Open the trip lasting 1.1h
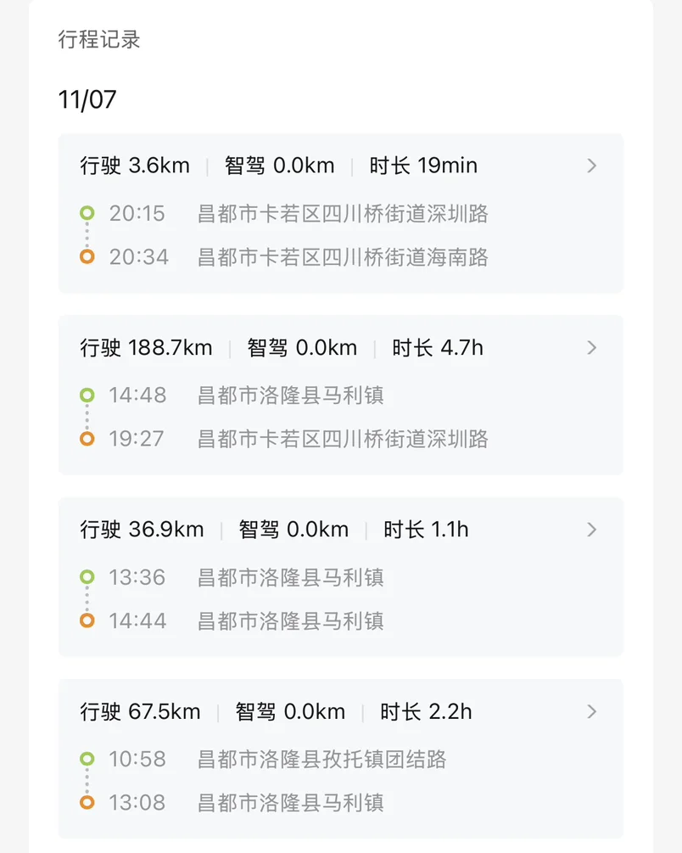 click(426, 530)
